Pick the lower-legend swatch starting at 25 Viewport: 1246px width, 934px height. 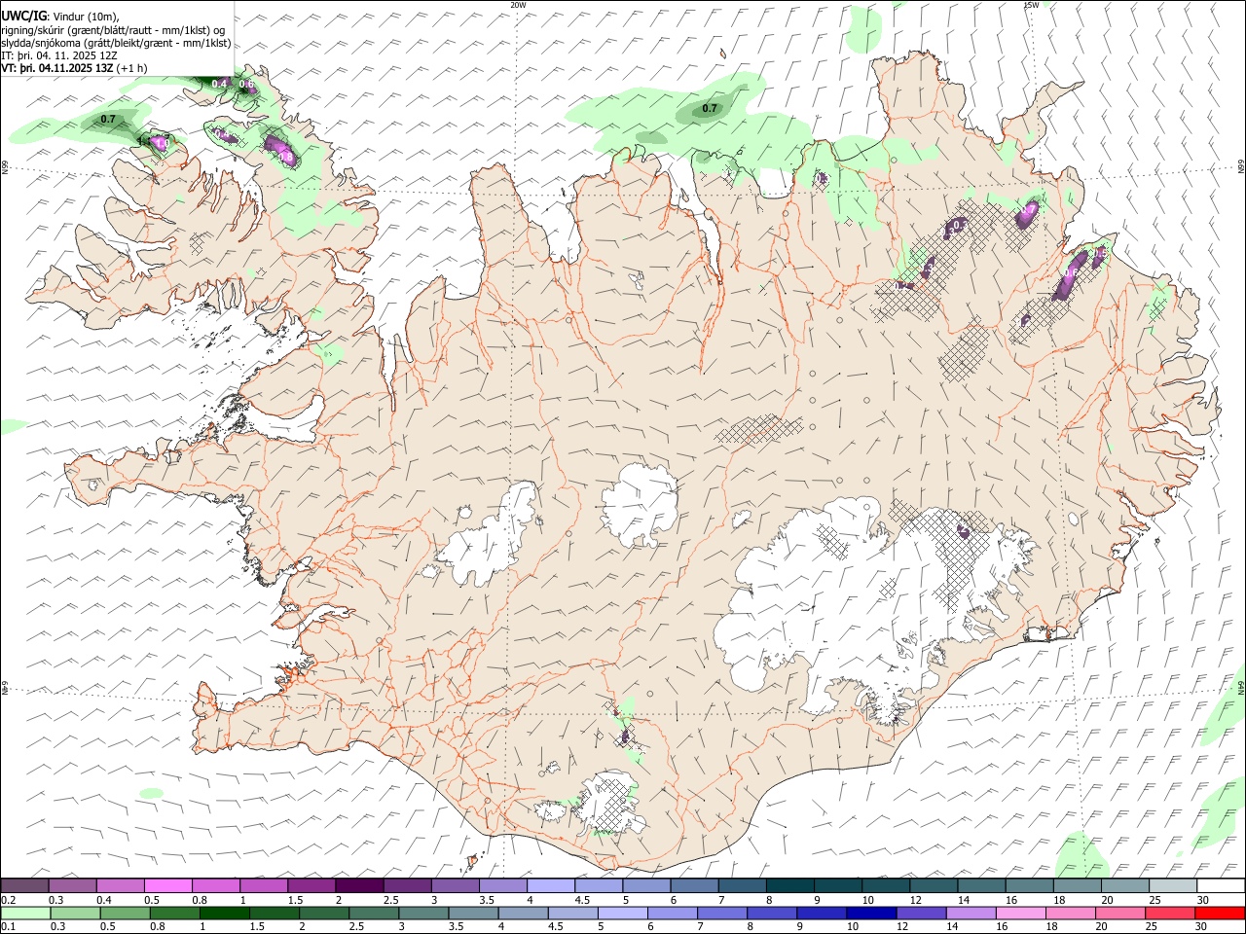coord(1169,914)
